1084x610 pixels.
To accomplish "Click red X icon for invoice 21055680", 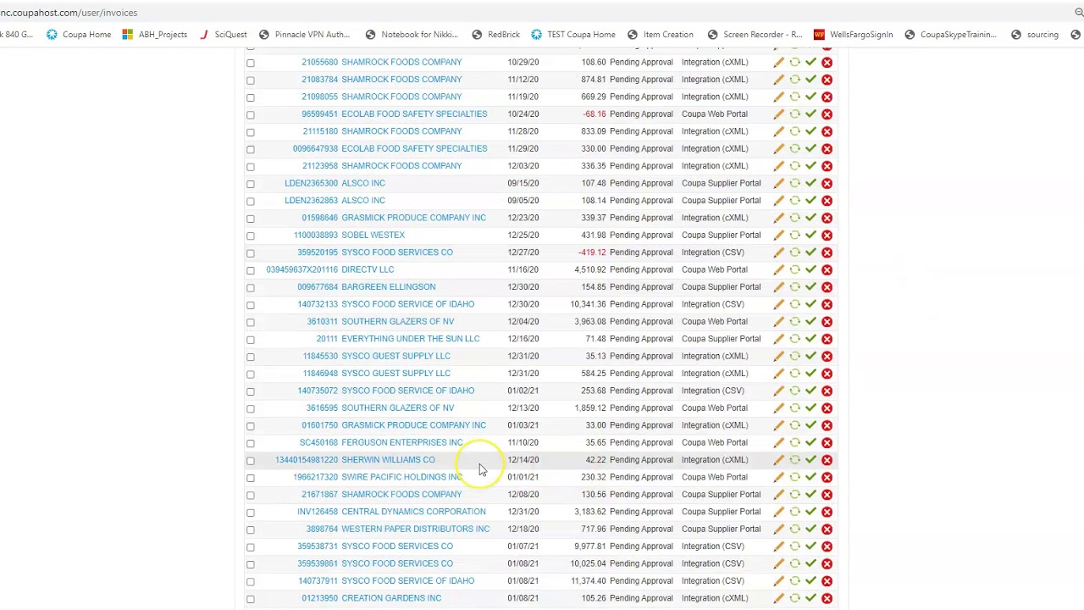I will tap(827, 63).
